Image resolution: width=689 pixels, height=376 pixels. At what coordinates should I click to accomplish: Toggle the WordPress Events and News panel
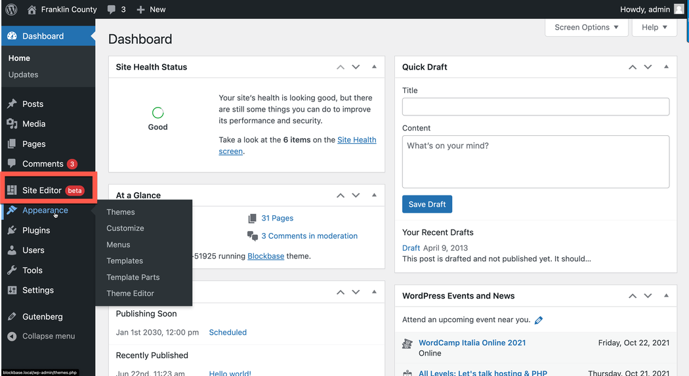click(x=666, y=296)
